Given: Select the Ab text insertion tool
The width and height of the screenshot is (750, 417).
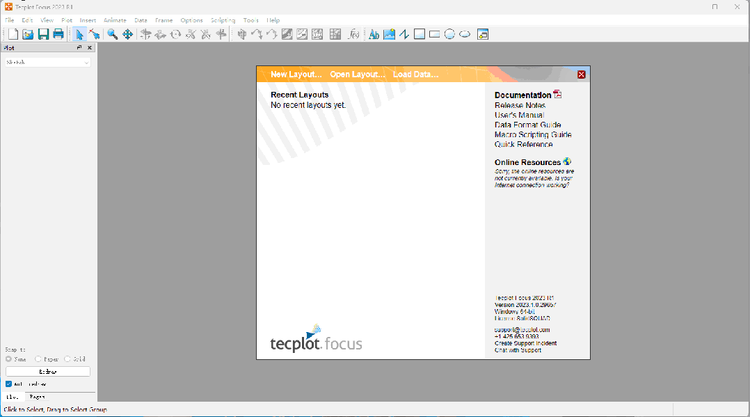Looking at the screenshot, I should coord(374,34).
